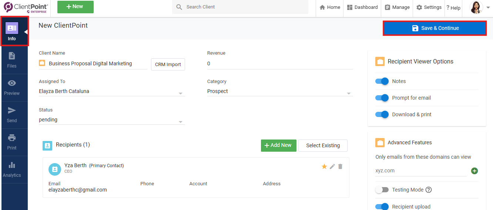Open Manage in top menu

tap(397, 7)
